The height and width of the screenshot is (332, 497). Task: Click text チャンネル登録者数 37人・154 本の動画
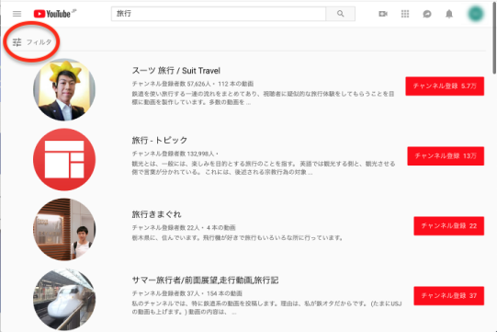point(187,293)
